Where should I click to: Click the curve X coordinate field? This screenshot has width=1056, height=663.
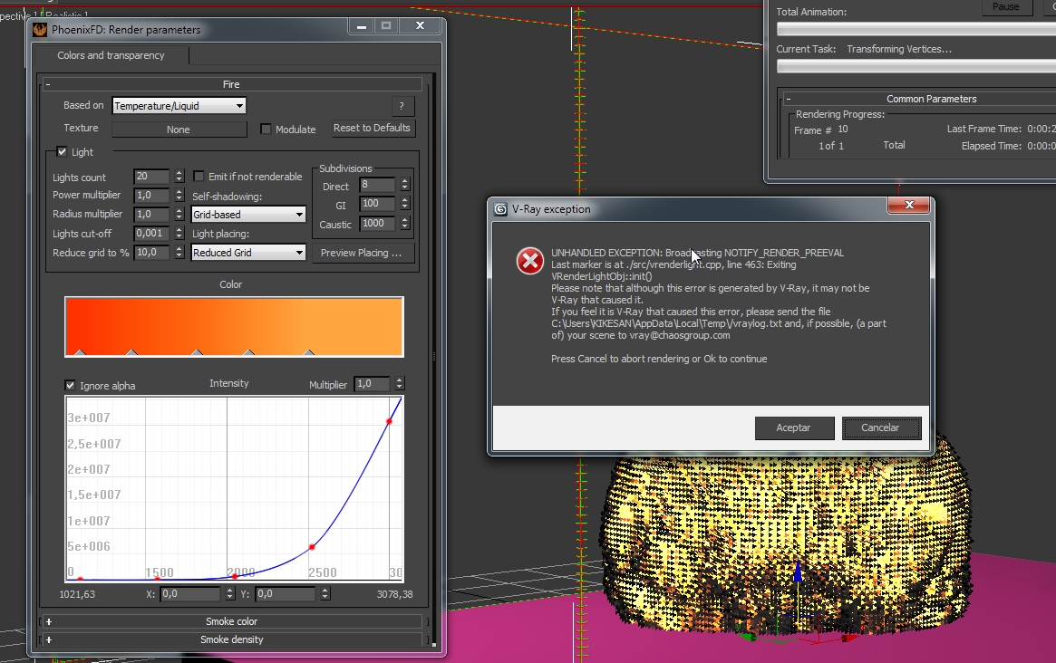(x=190, y=593)
